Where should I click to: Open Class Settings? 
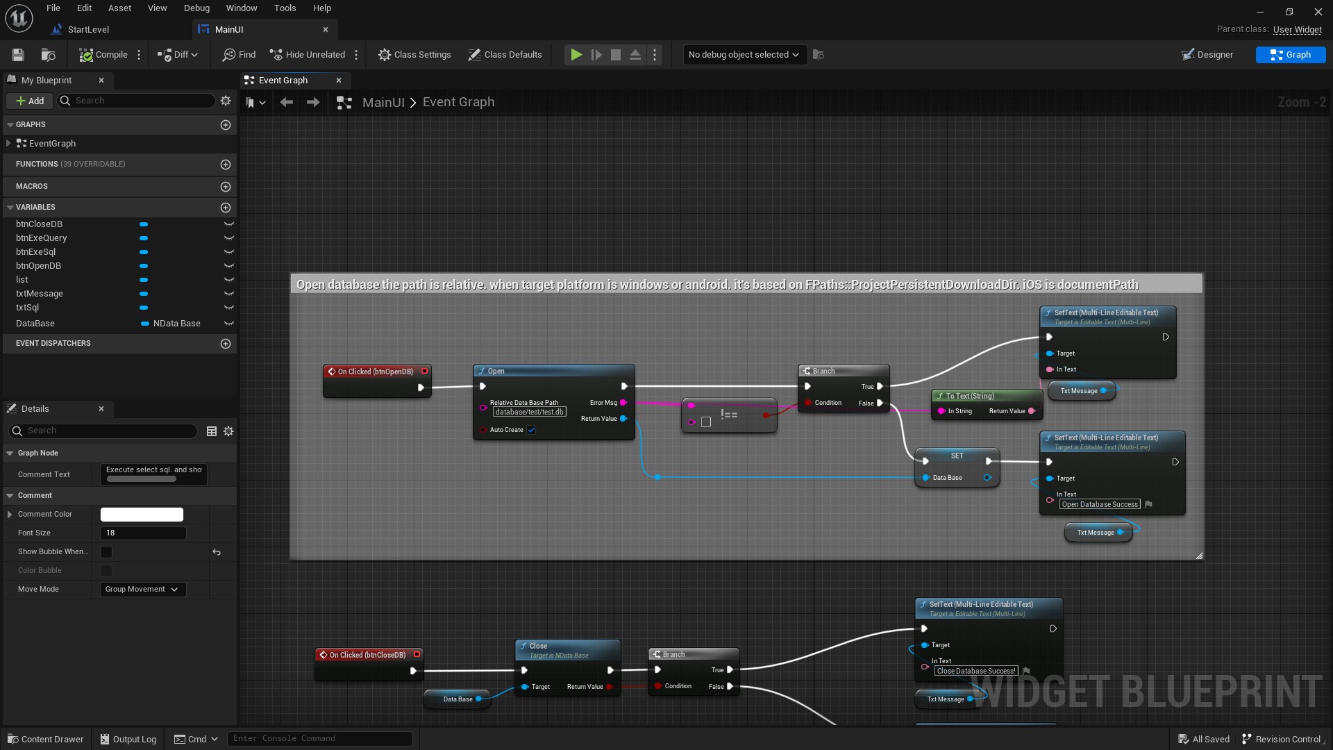click(414, 55)
